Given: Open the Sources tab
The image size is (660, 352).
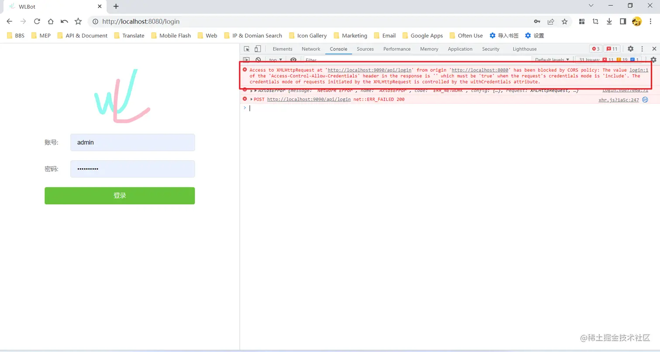Looking at the screenshot, I should pos(365,49).
